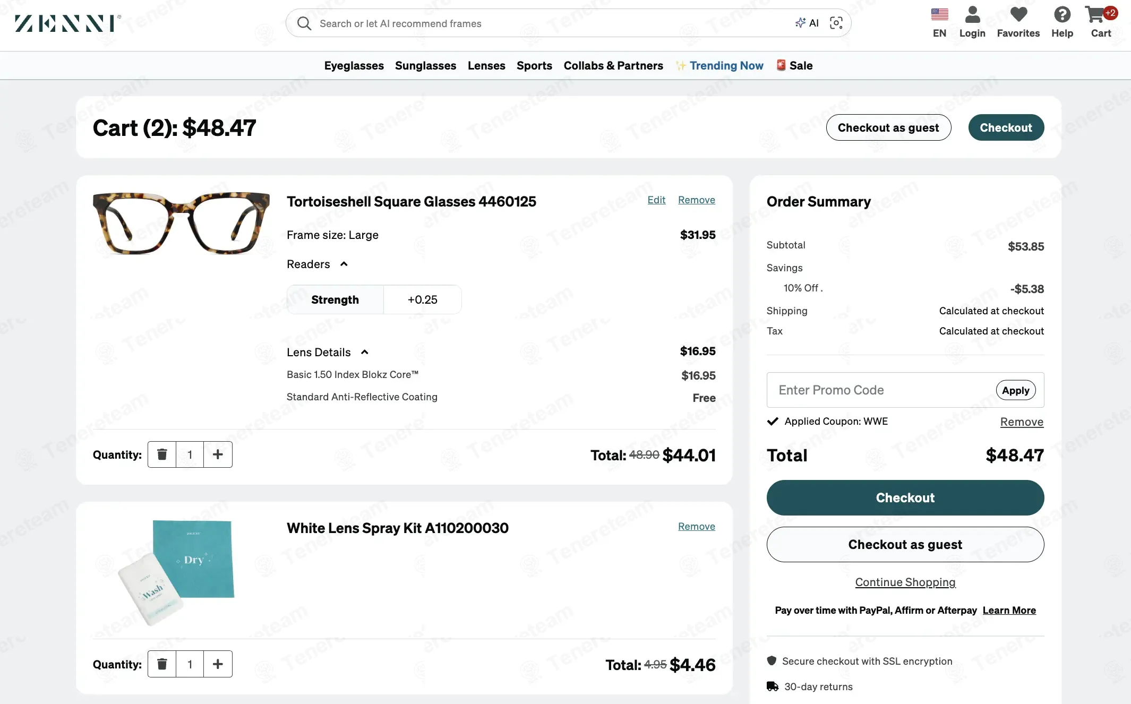Image resolution: width=1131 pixels, height=704 pixels.
Task: Open Help question mark icon
Action: (1062, 14)
